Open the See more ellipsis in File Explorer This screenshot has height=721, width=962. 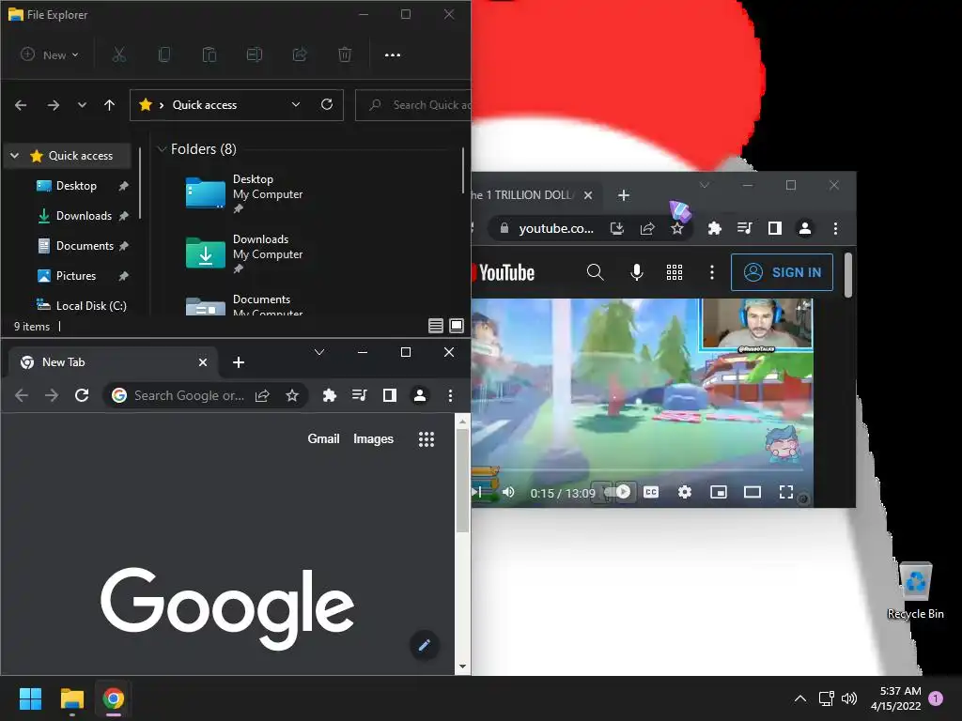[x=393, y=54]
